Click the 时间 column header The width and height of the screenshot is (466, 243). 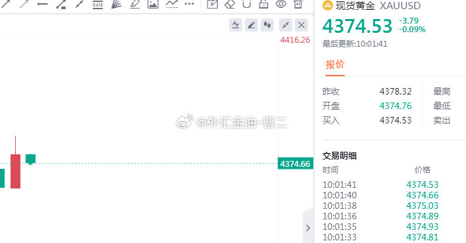point(330,170)
